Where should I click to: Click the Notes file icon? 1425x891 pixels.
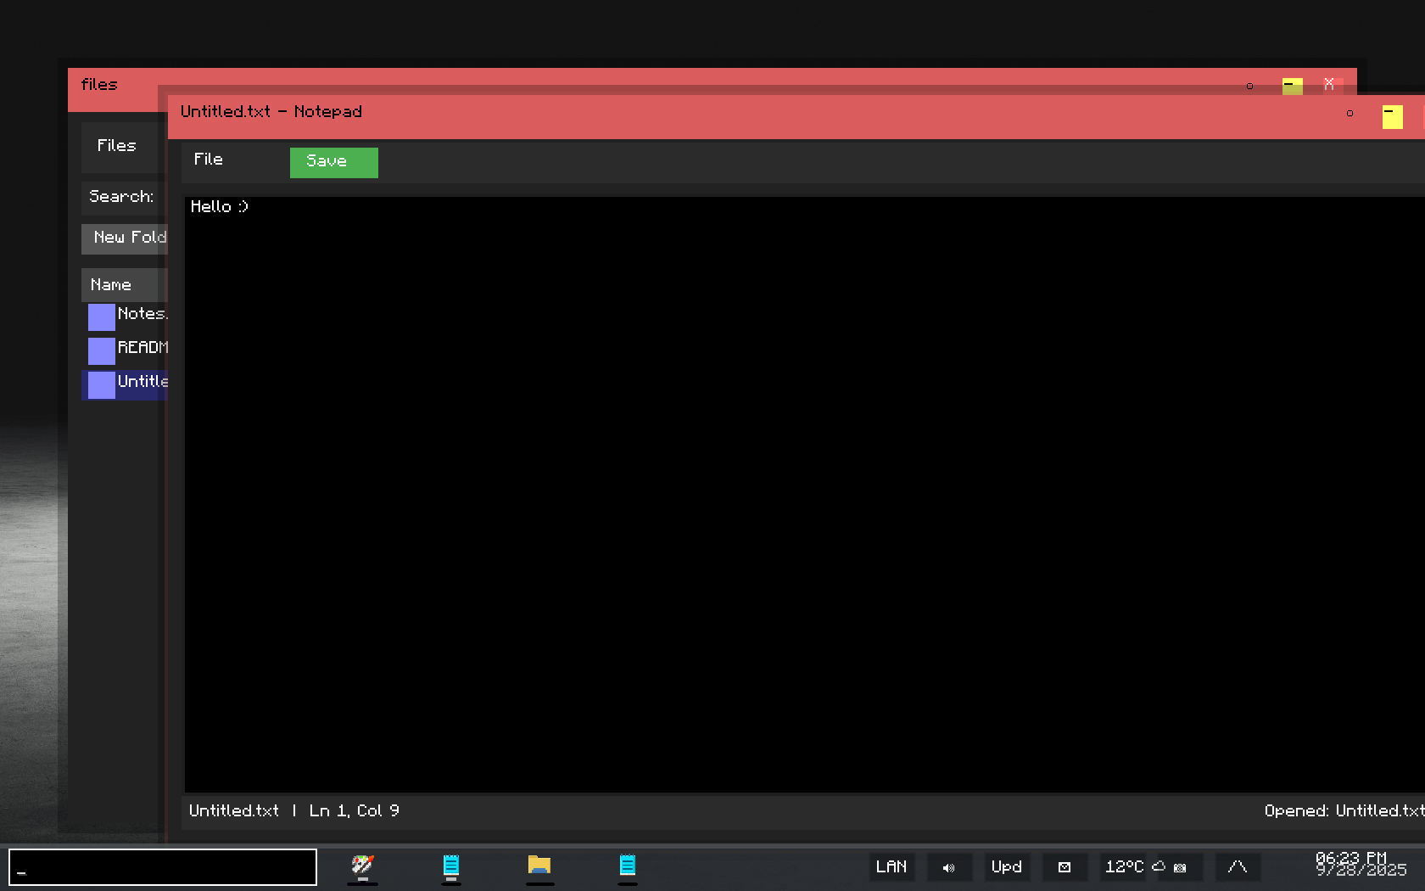(x=102, y=317)
